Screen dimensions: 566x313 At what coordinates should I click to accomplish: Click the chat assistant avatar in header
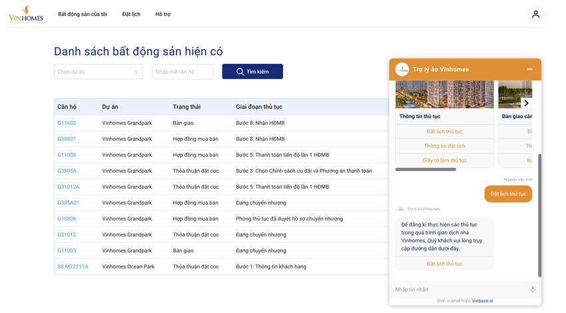tap(402, 70)
